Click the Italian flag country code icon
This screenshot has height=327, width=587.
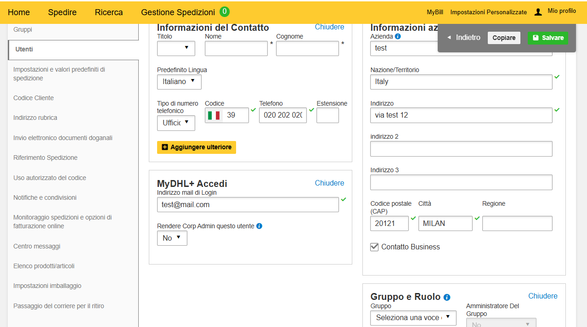(214, 115)
